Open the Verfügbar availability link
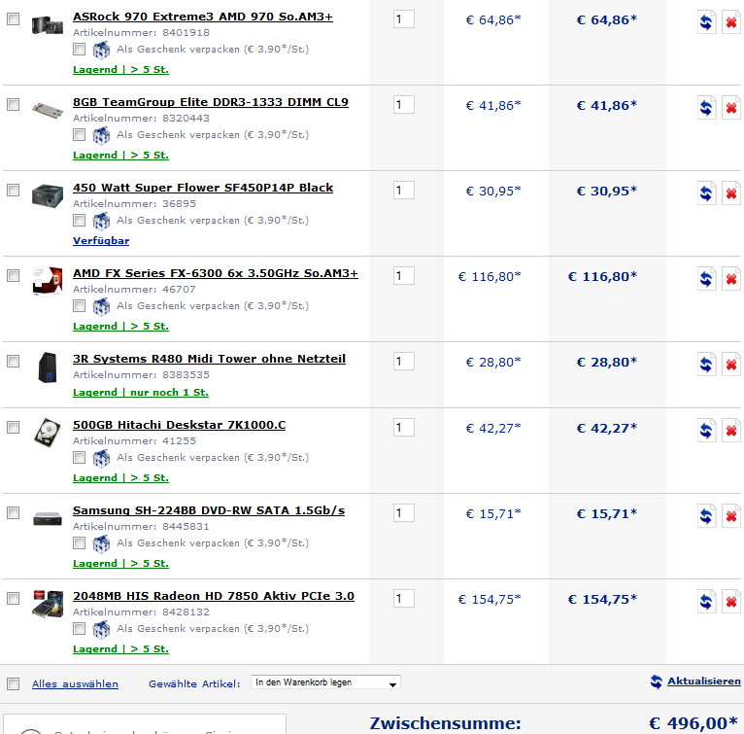This screenshot has height=734, width=744. [x=101, y=240]
